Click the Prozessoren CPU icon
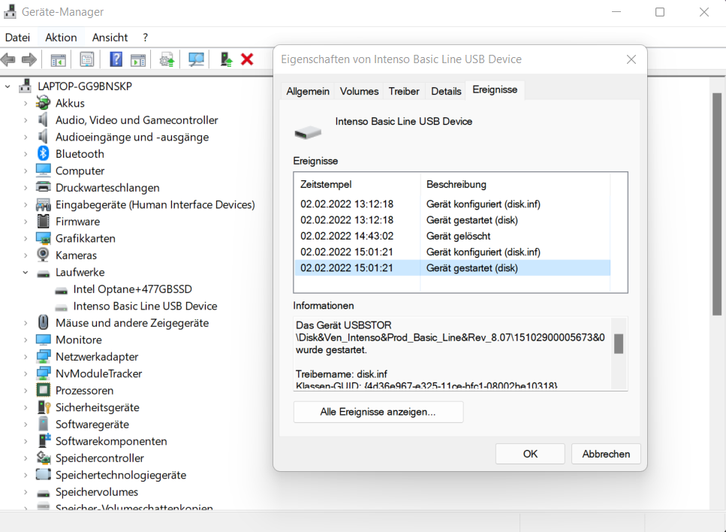726x532 pixels. (x=43, y=390)
